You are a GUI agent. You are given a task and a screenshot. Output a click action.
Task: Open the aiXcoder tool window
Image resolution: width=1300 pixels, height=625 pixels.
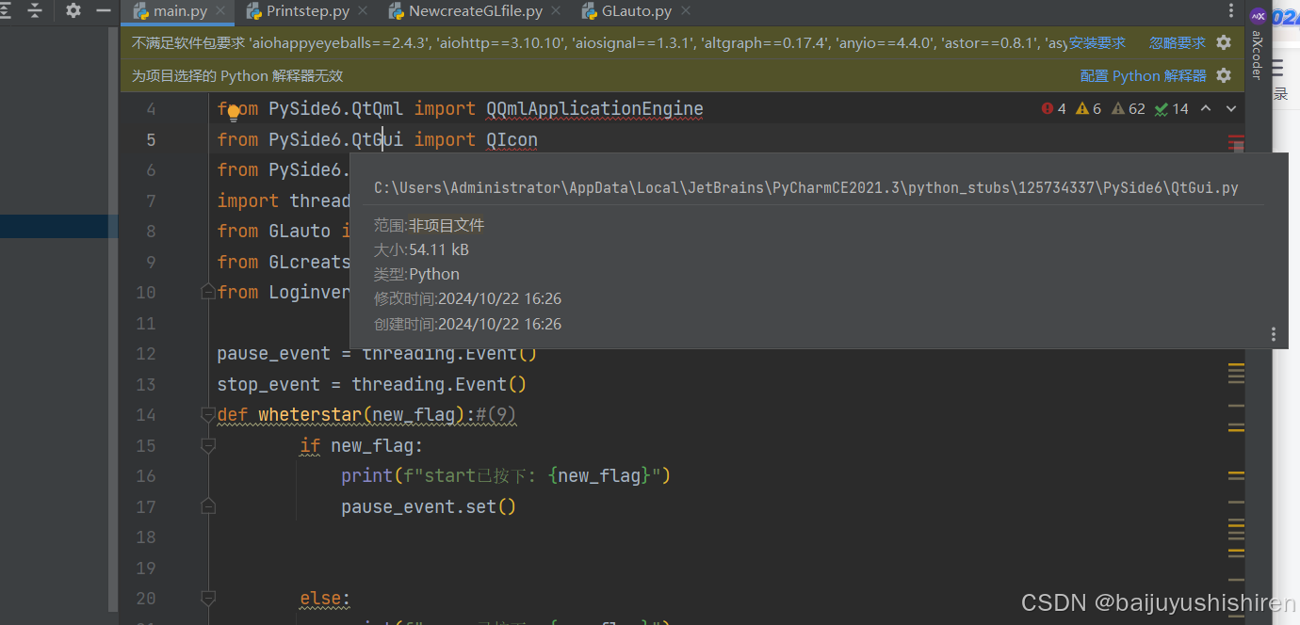[1258, 55]
